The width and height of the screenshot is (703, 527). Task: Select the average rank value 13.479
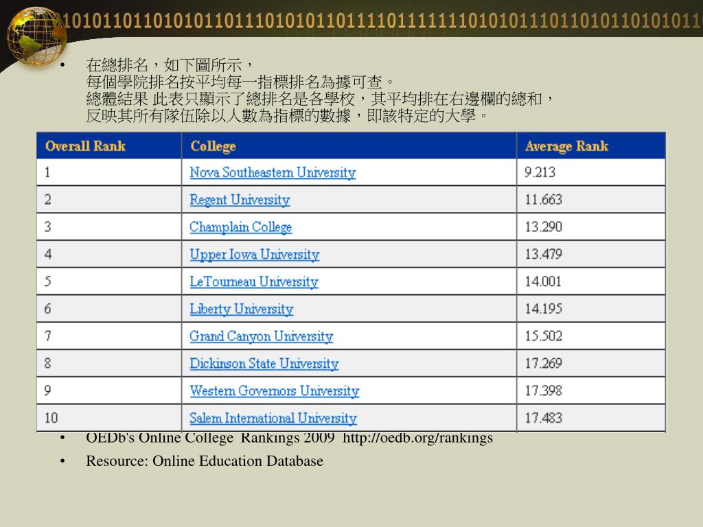[544, 255]
